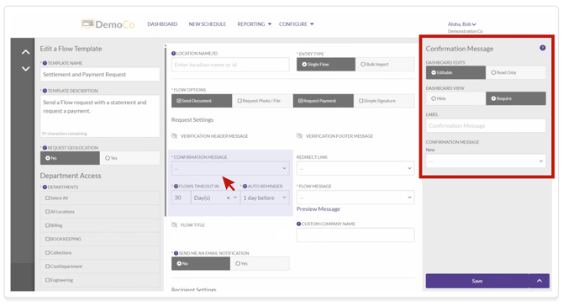This screenshot has height=306, width=563.
Task: Set Request Geolocation to Yes
Action: click(130, 158)
